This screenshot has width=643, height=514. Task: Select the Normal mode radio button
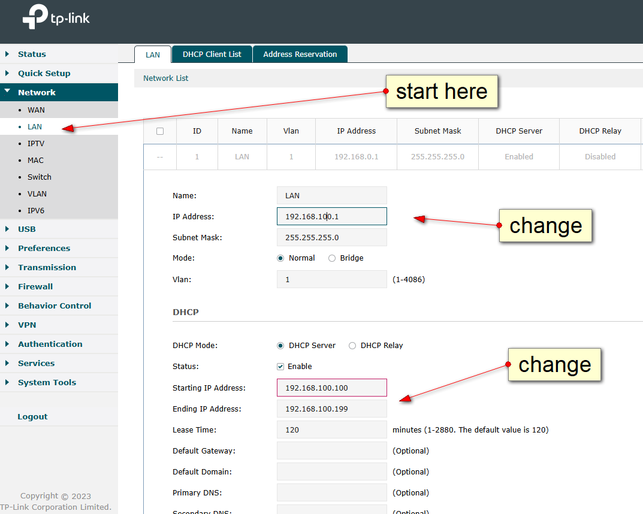tap(280, 258)
